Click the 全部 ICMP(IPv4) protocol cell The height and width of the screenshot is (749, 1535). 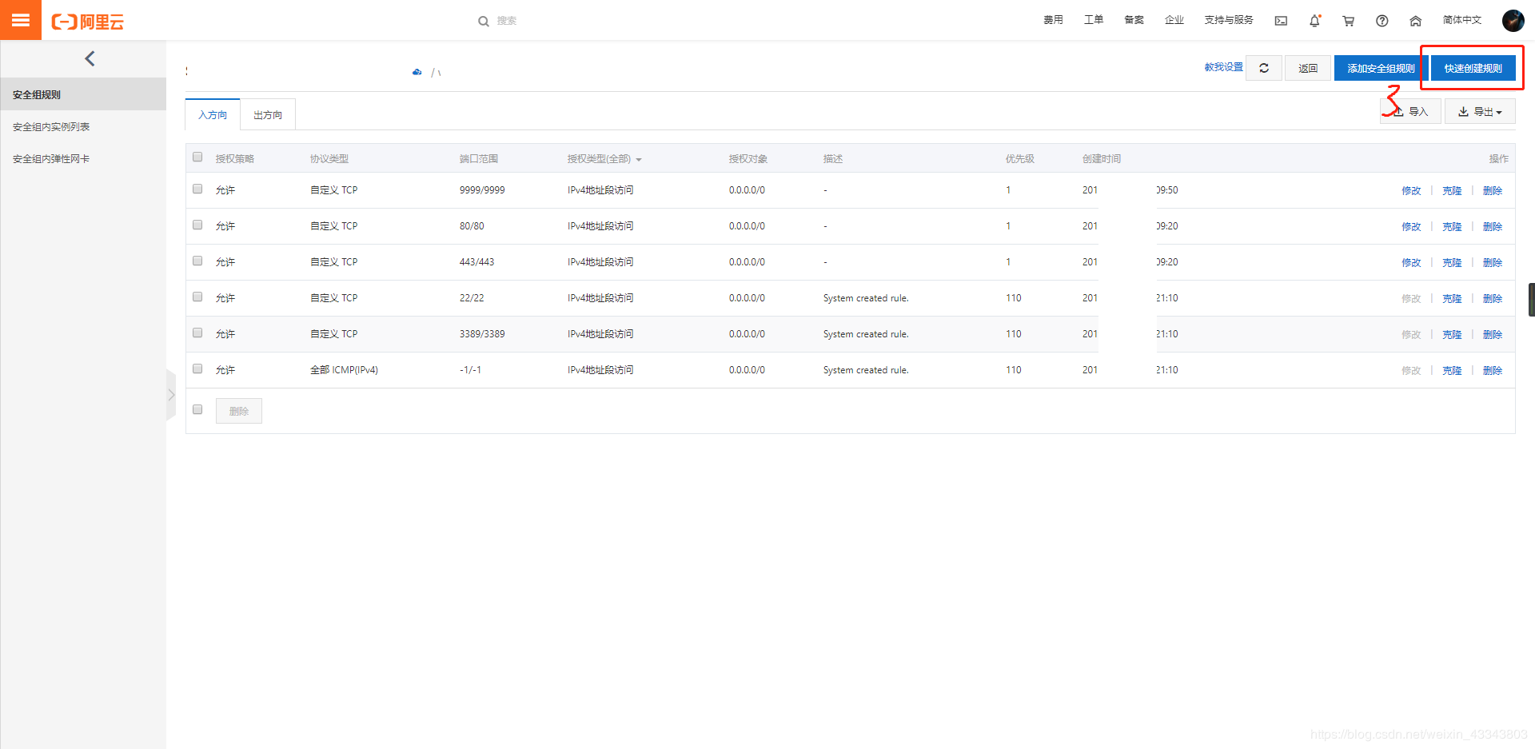(344, 370)
